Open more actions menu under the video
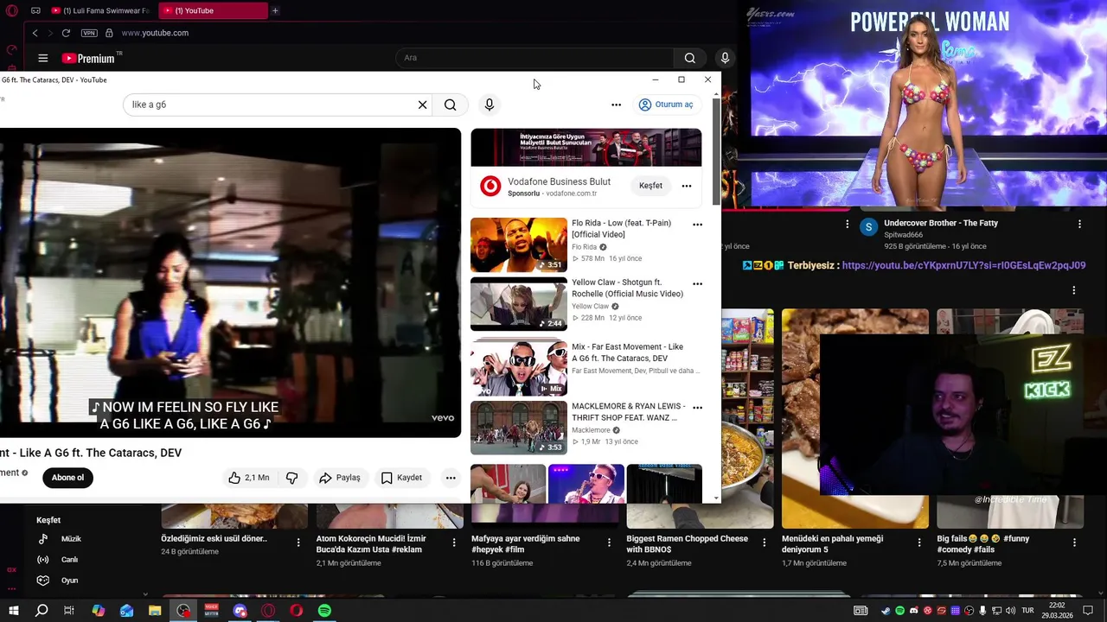 coord(451,478)
